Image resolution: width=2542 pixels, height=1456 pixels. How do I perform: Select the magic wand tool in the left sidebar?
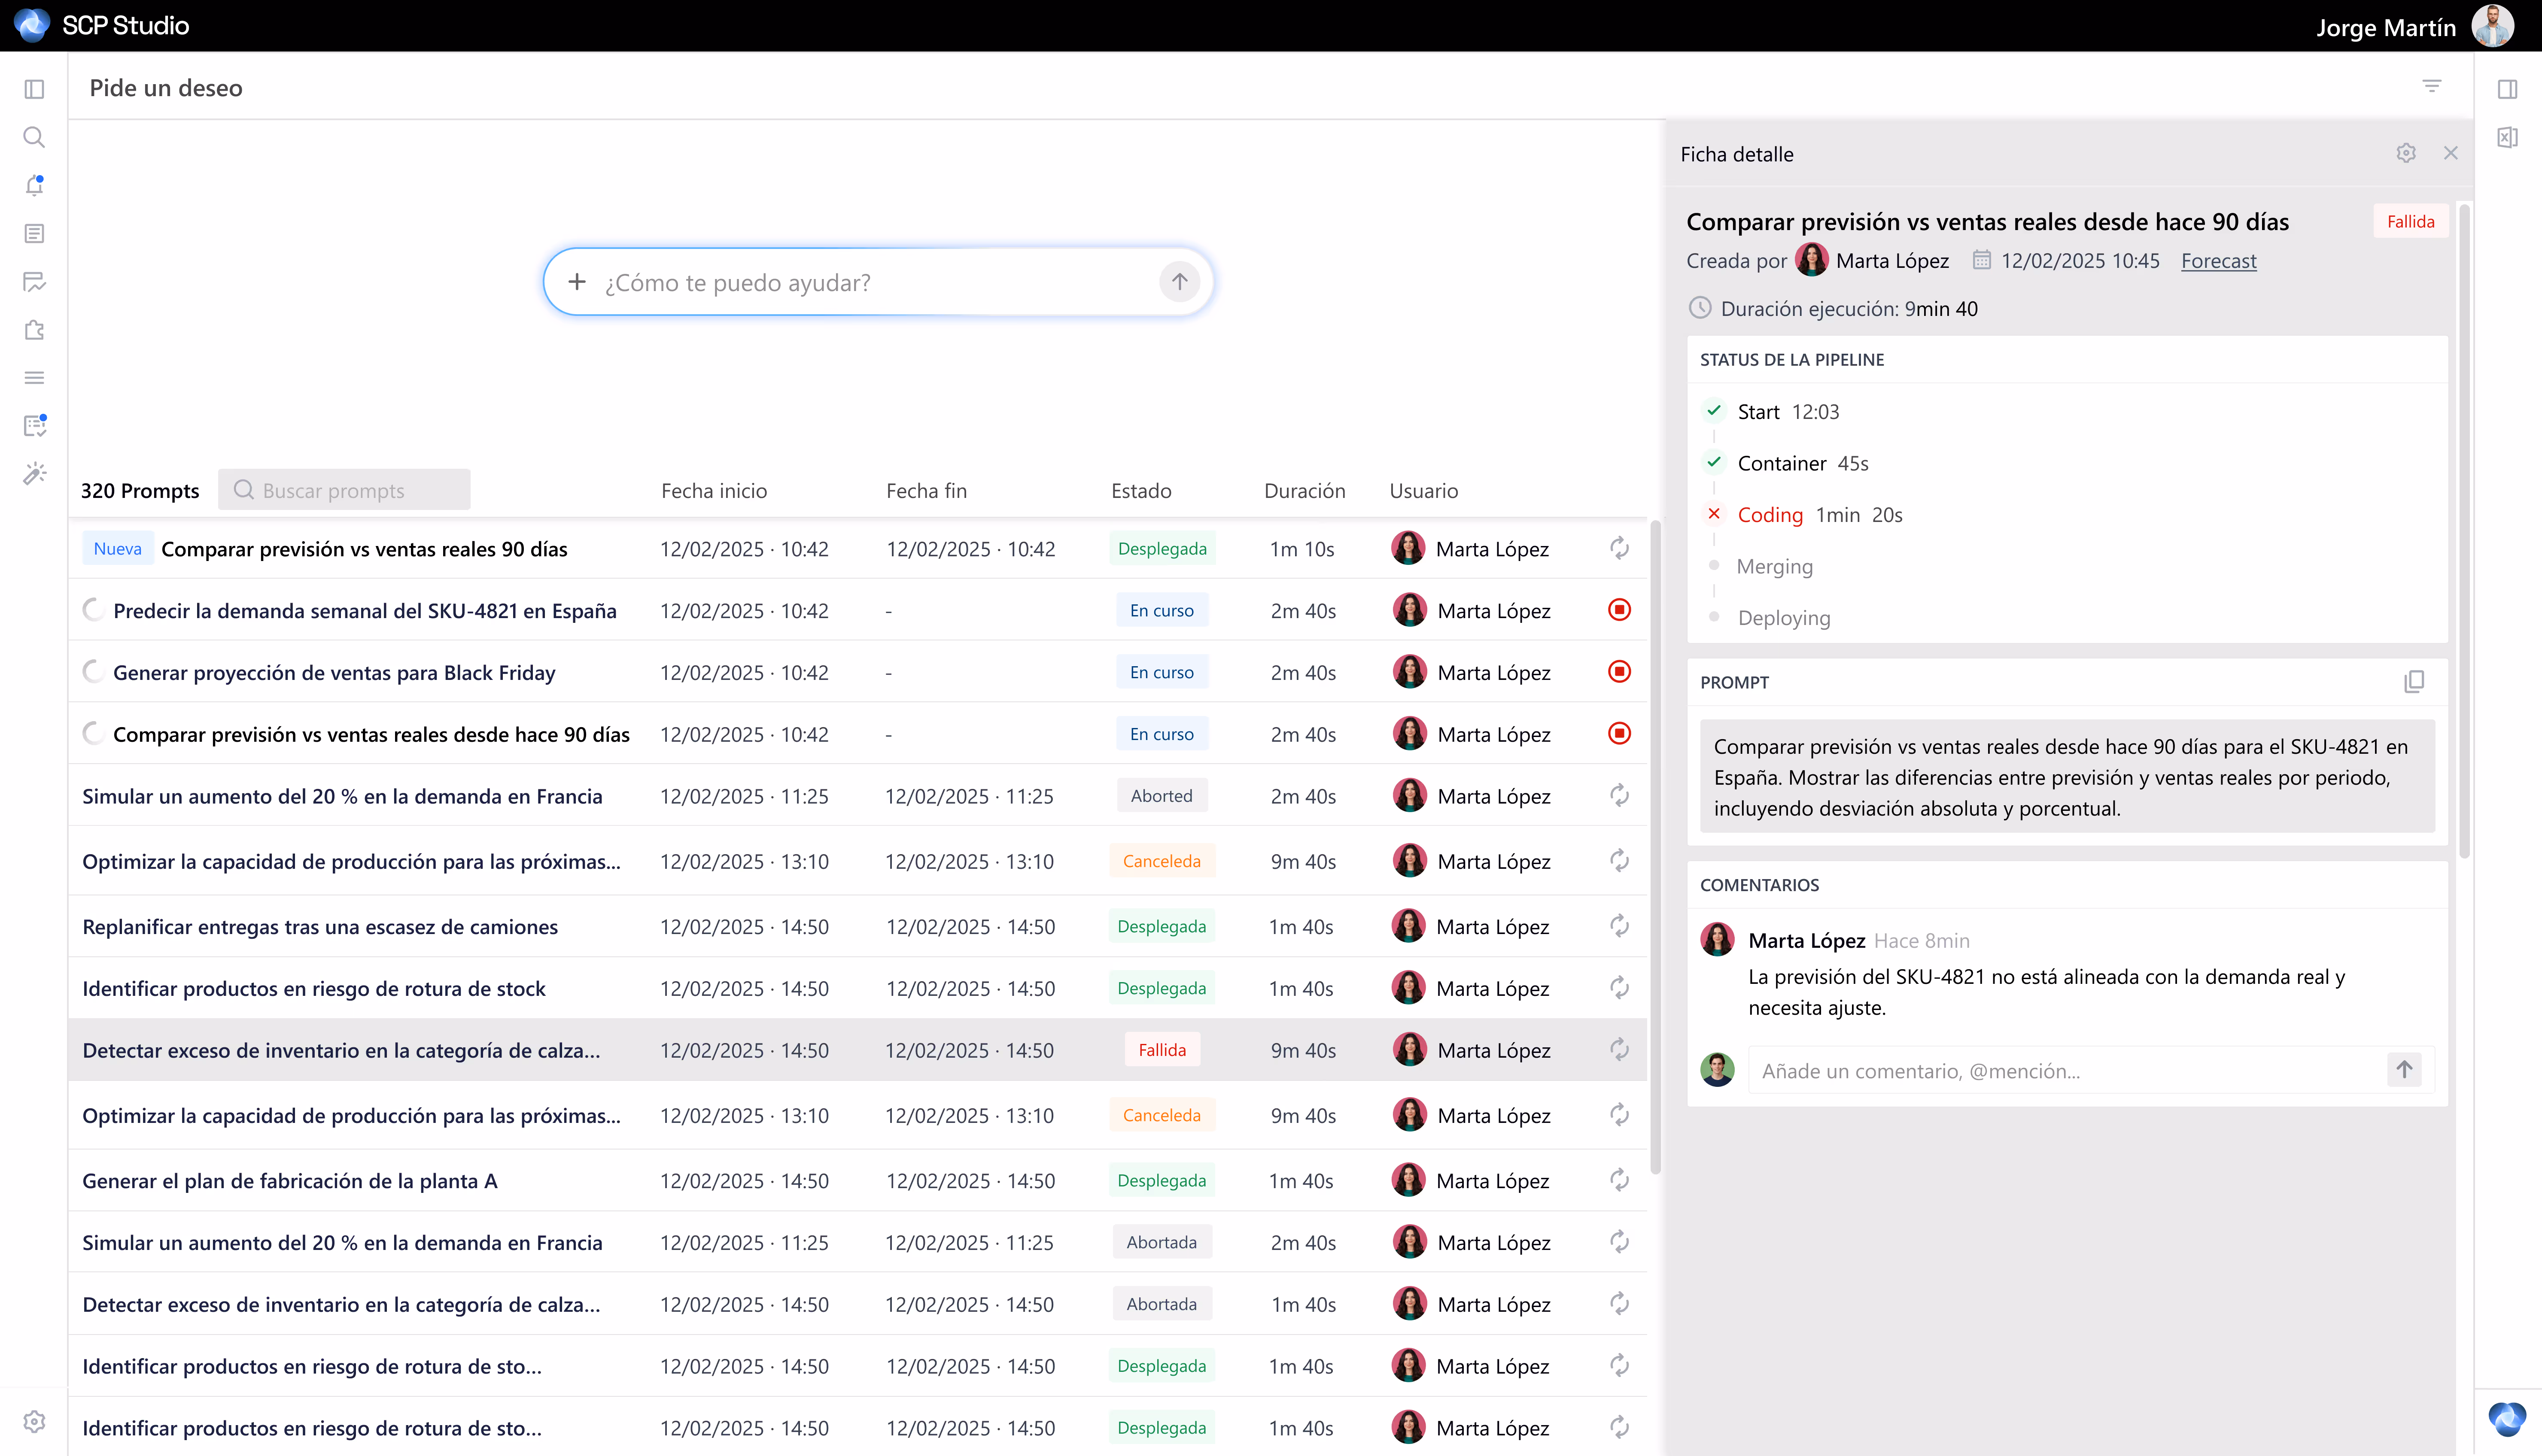point(34,474)
